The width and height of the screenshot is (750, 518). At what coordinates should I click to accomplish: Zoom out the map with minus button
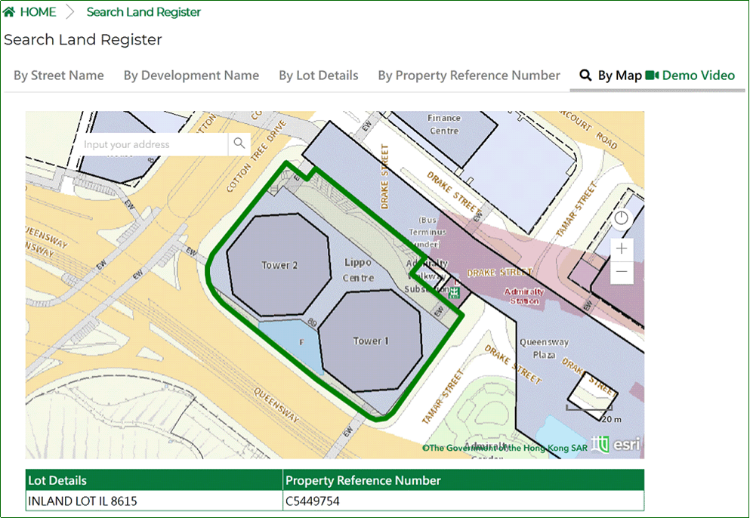point(622,272)
